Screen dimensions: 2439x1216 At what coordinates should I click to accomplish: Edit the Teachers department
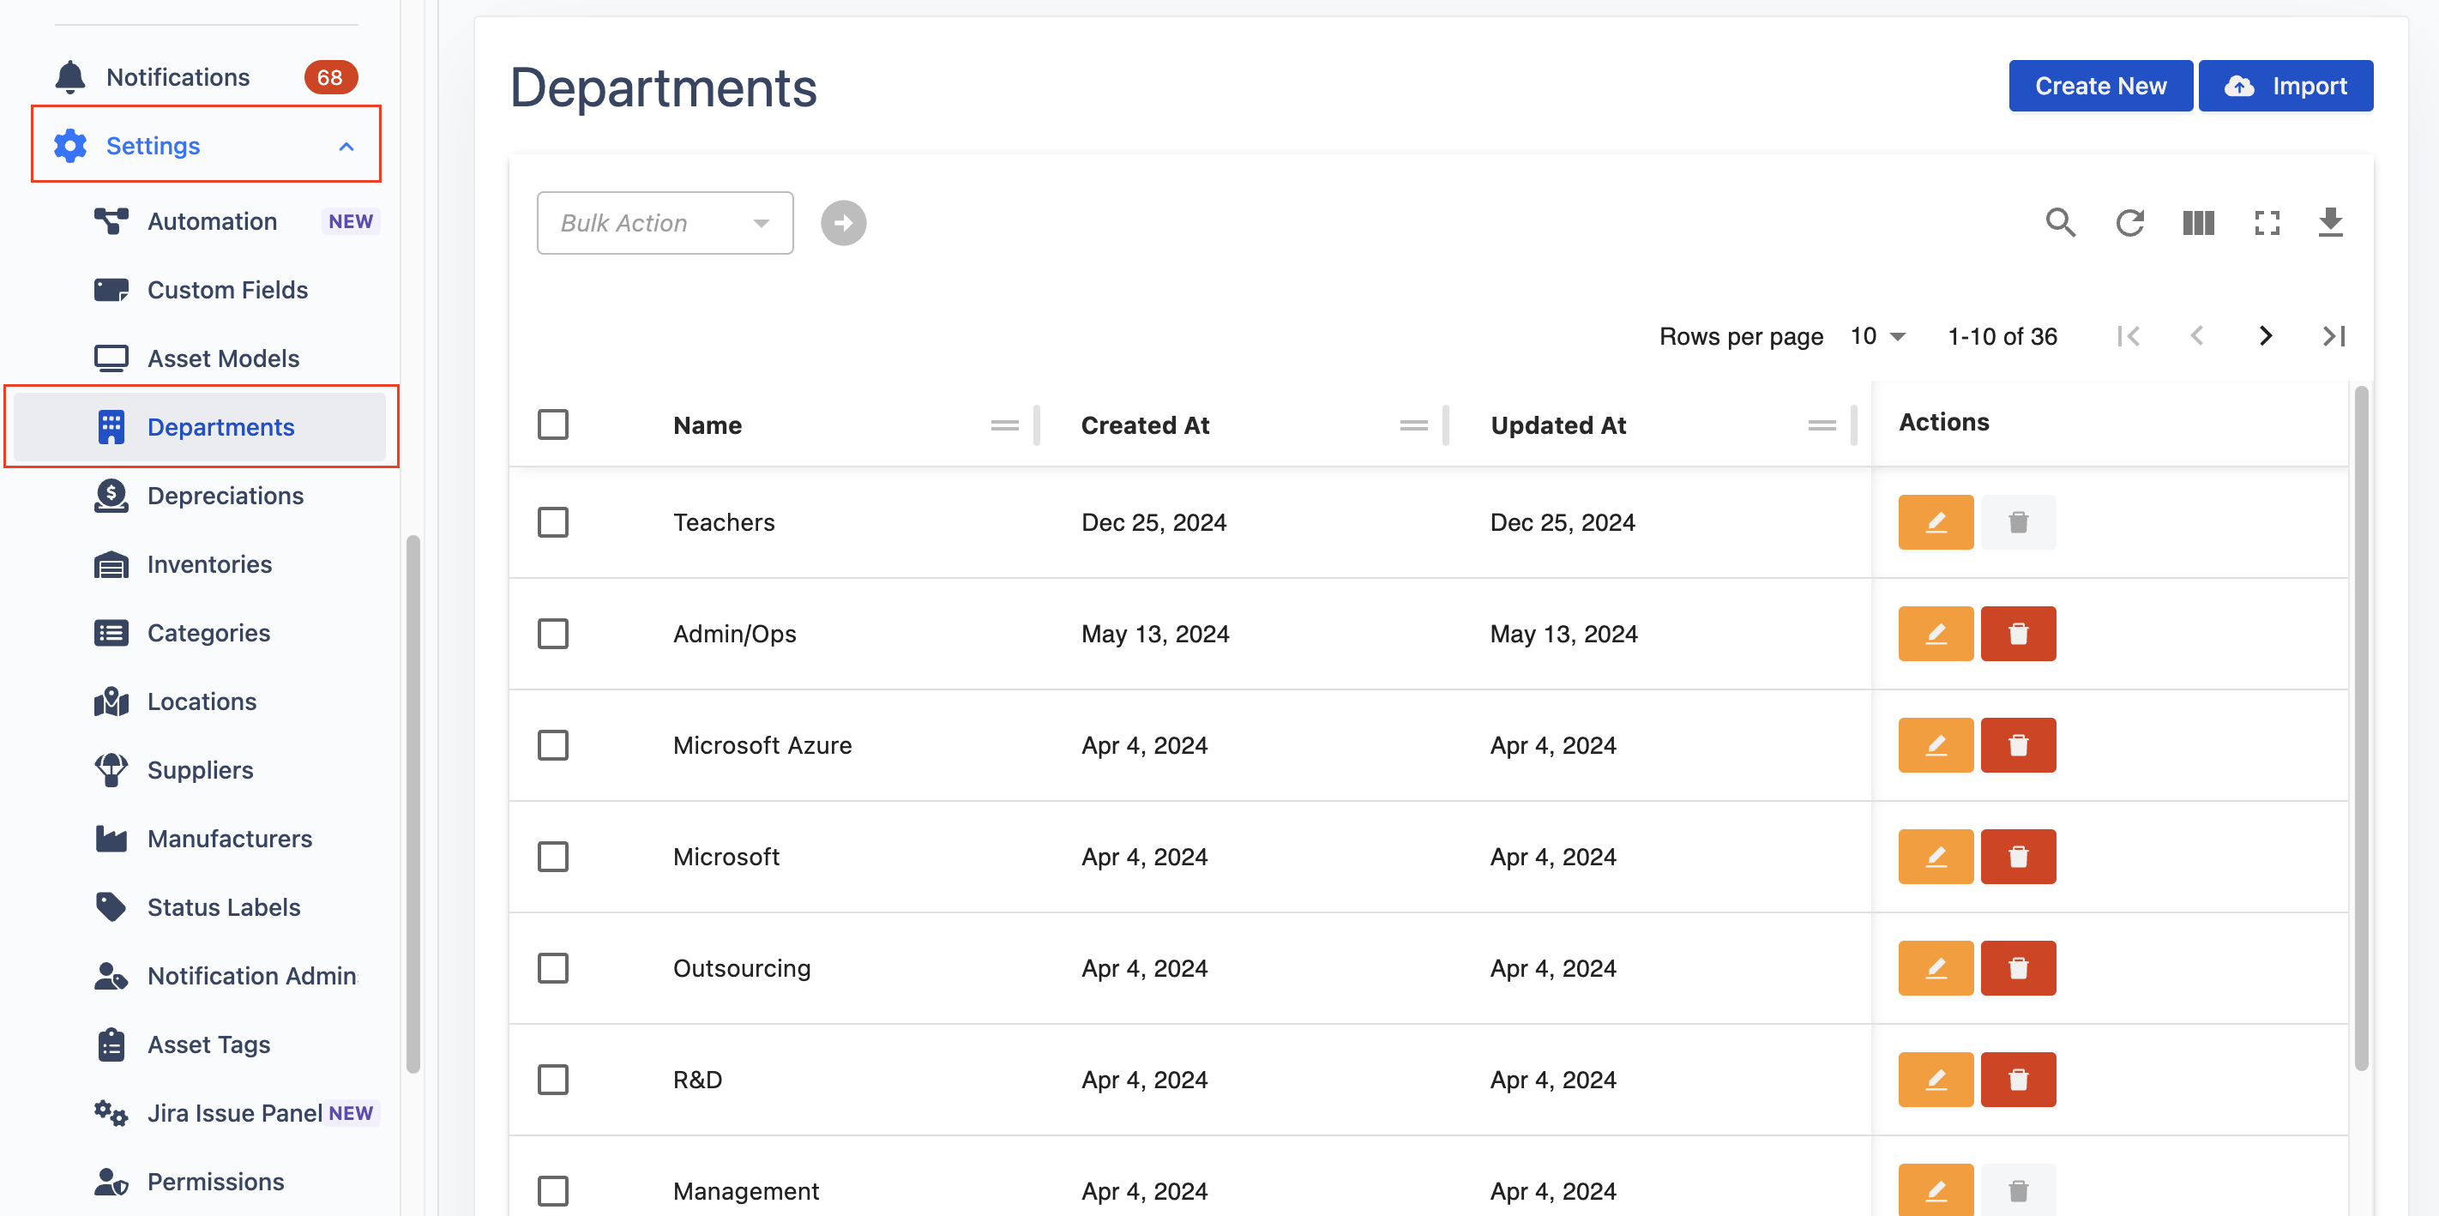(1936, 522)
